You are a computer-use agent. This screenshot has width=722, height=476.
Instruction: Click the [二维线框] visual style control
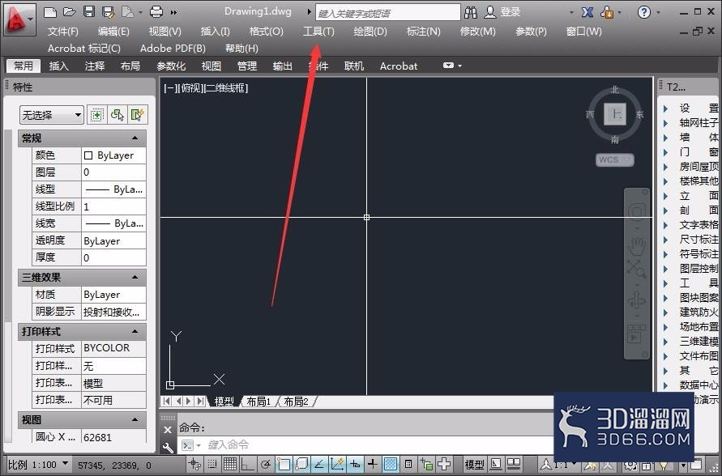226,88
